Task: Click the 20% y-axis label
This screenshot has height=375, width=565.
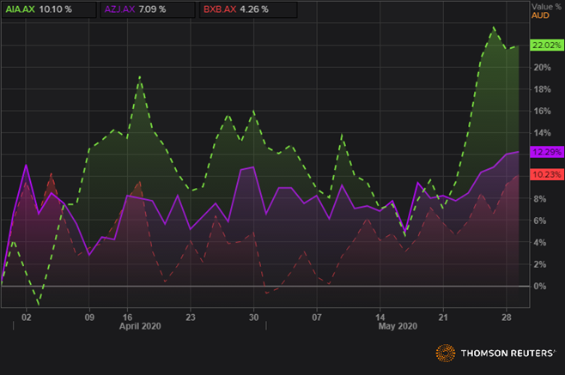Action: pos(542,68)
